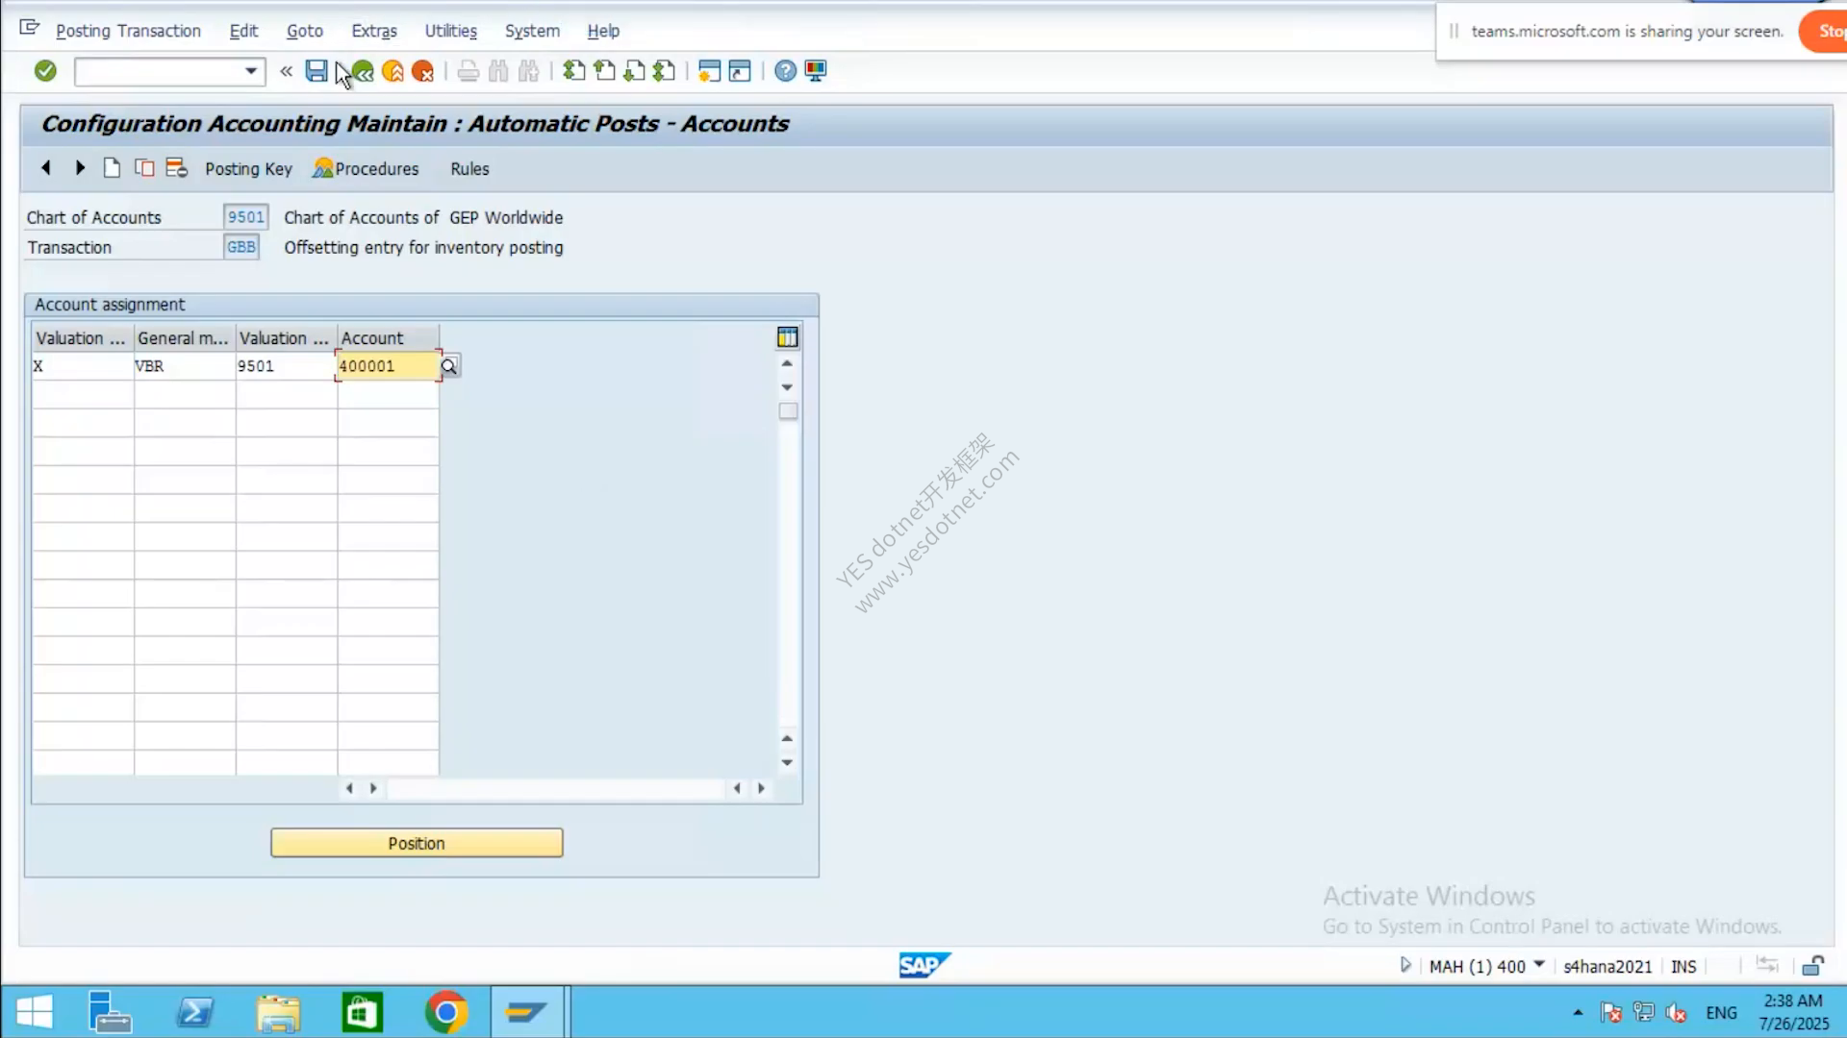Viewport: 1847px width, 1038px height.
Task: Click the red Cancel icon
Action: pyautogui.click(x=422, y=71)
